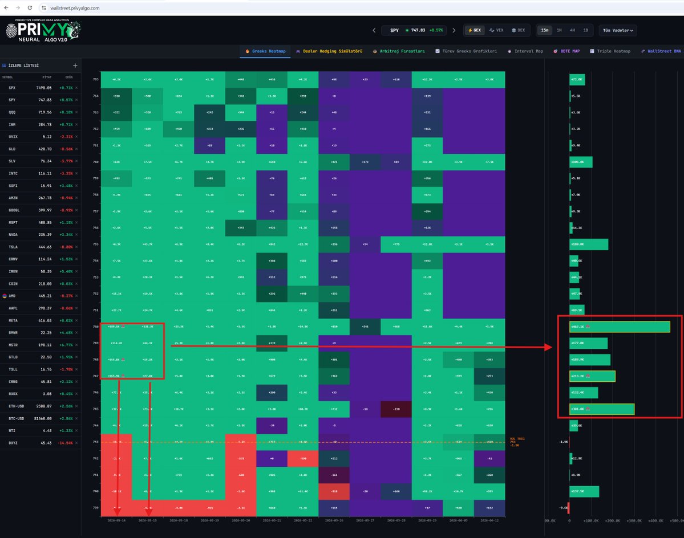The image size is (684, 538).
Task: Open the SPY 747.83 symbol selector
Action: coord(414,31)
